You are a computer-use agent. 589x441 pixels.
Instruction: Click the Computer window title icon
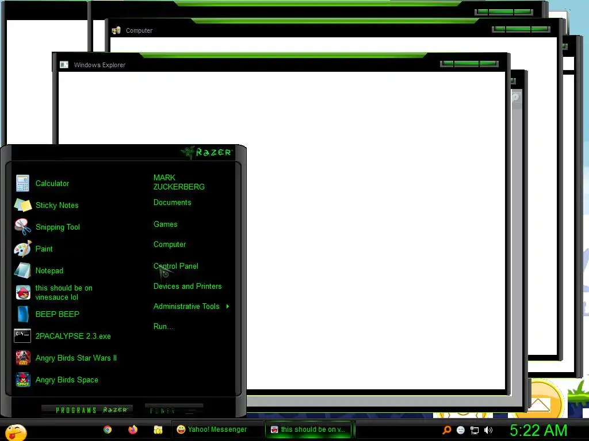pyautogui.click(x=116, y=30)
